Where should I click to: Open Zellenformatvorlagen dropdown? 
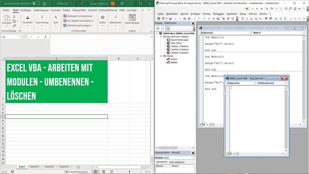78,26
